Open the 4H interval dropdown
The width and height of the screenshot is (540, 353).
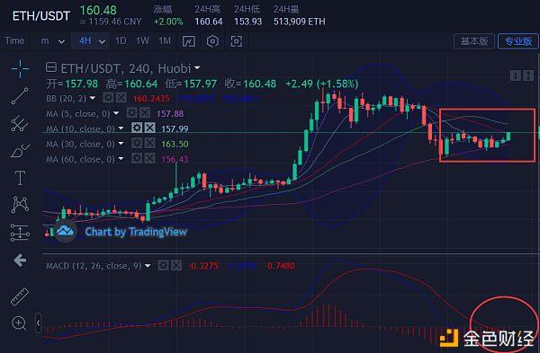[90, 41]
